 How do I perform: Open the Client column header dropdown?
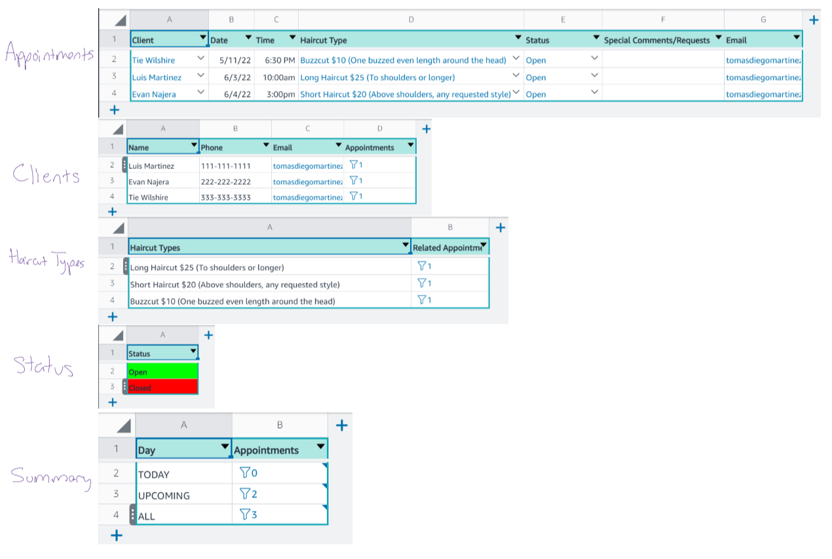click(x=202, y=39)
